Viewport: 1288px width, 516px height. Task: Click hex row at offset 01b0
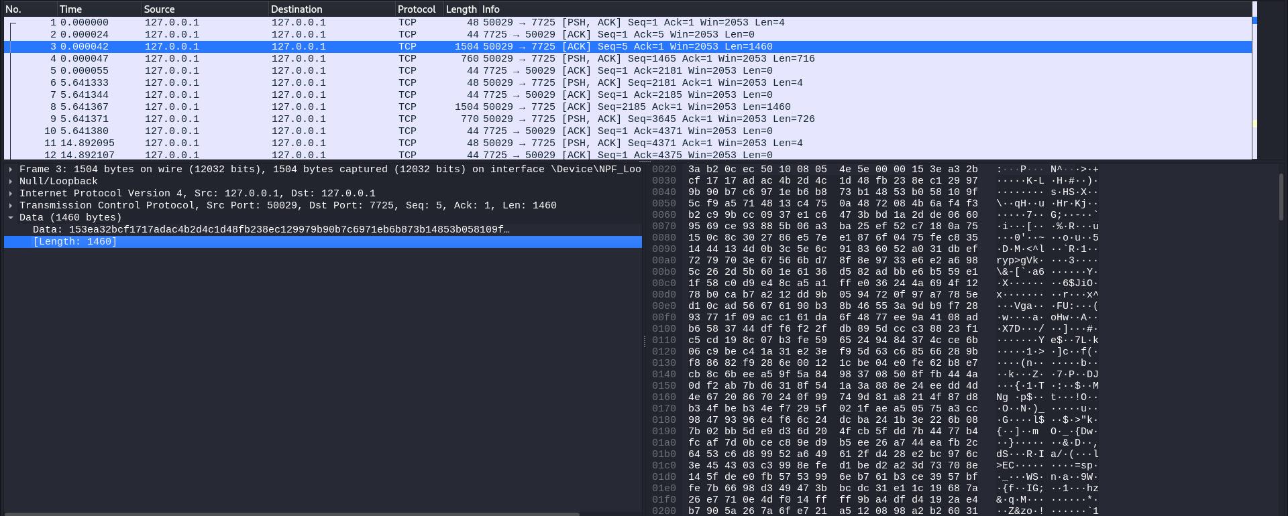click(x=833, y=454)
